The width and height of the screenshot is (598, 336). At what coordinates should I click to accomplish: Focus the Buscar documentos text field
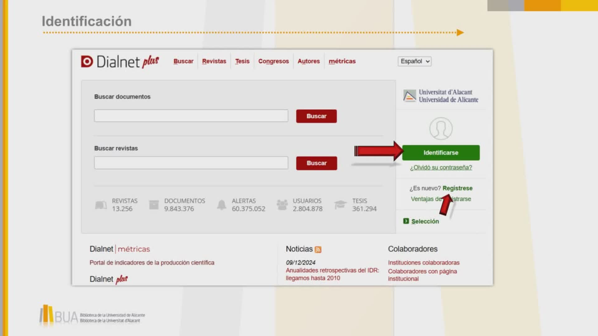pos(191,116)
